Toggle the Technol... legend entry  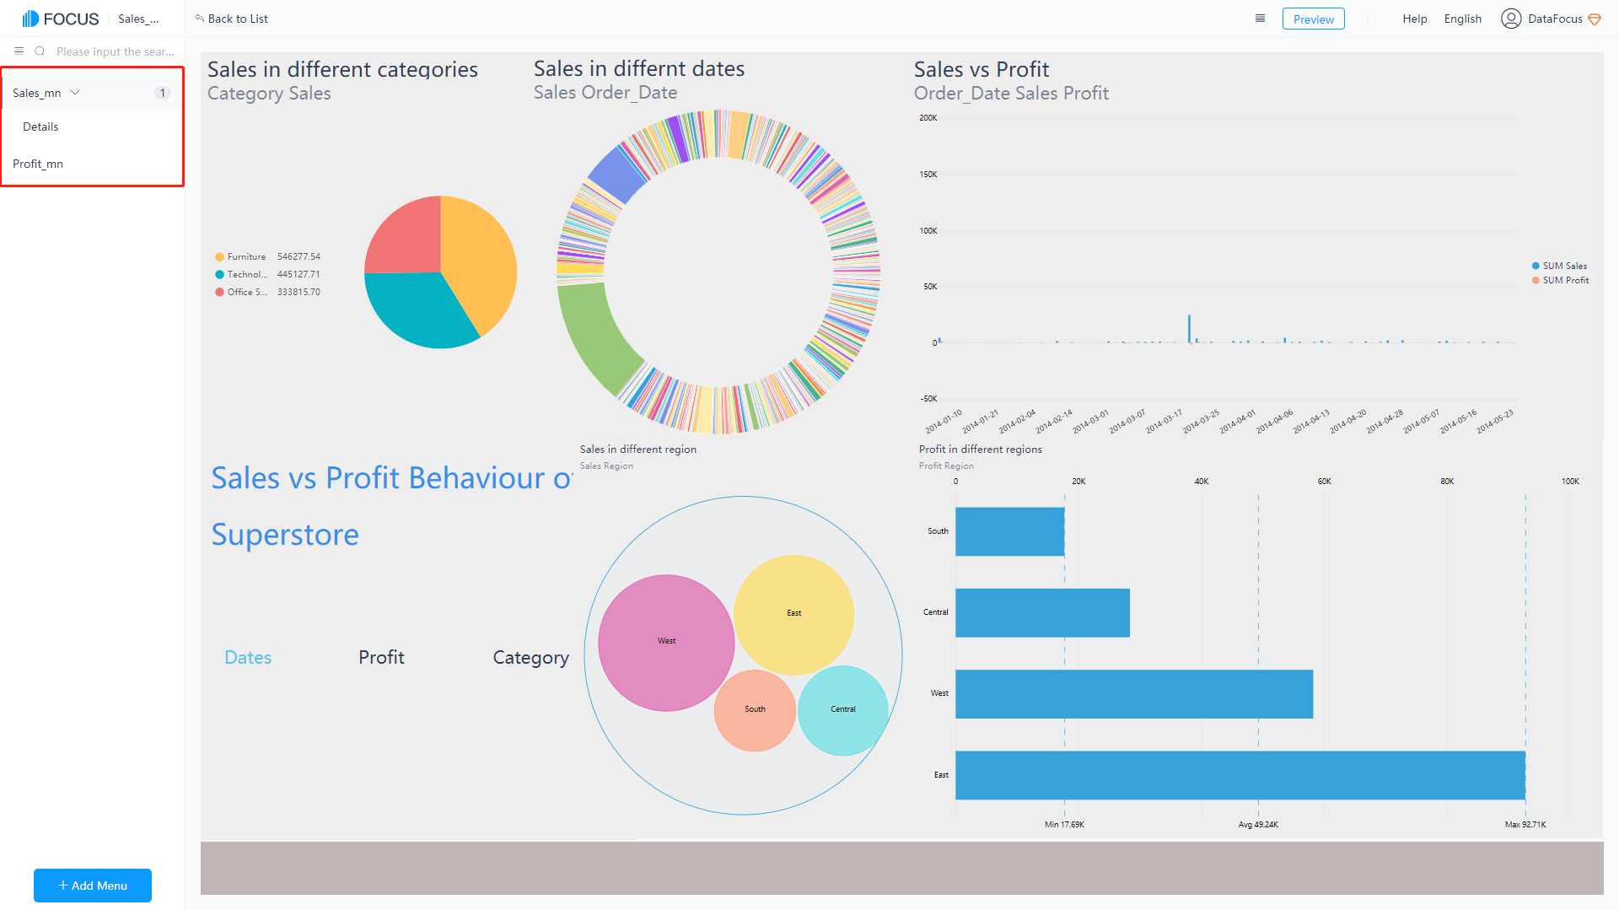[241, 274]
